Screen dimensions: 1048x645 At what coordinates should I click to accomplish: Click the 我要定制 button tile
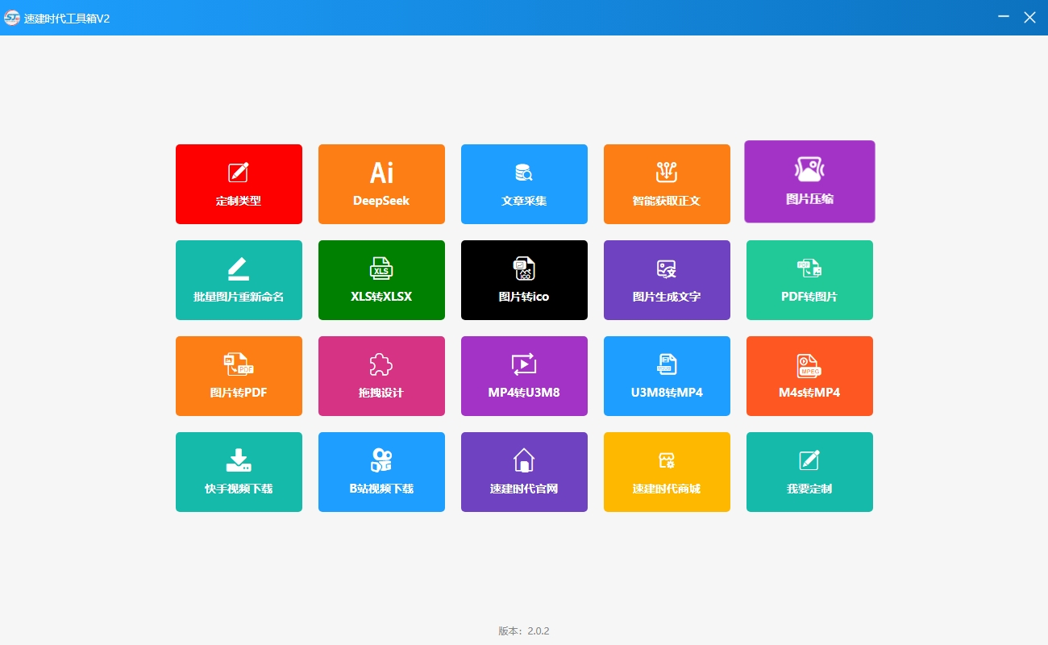[x=809, y=472]
